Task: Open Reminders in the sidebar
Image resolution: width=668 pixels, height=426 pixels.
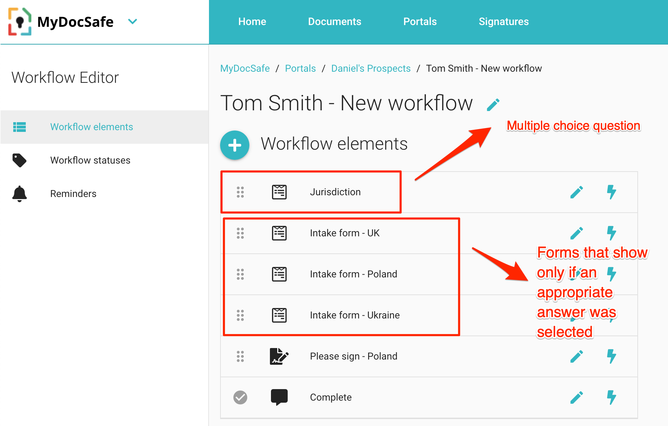Action: (73, 194)
